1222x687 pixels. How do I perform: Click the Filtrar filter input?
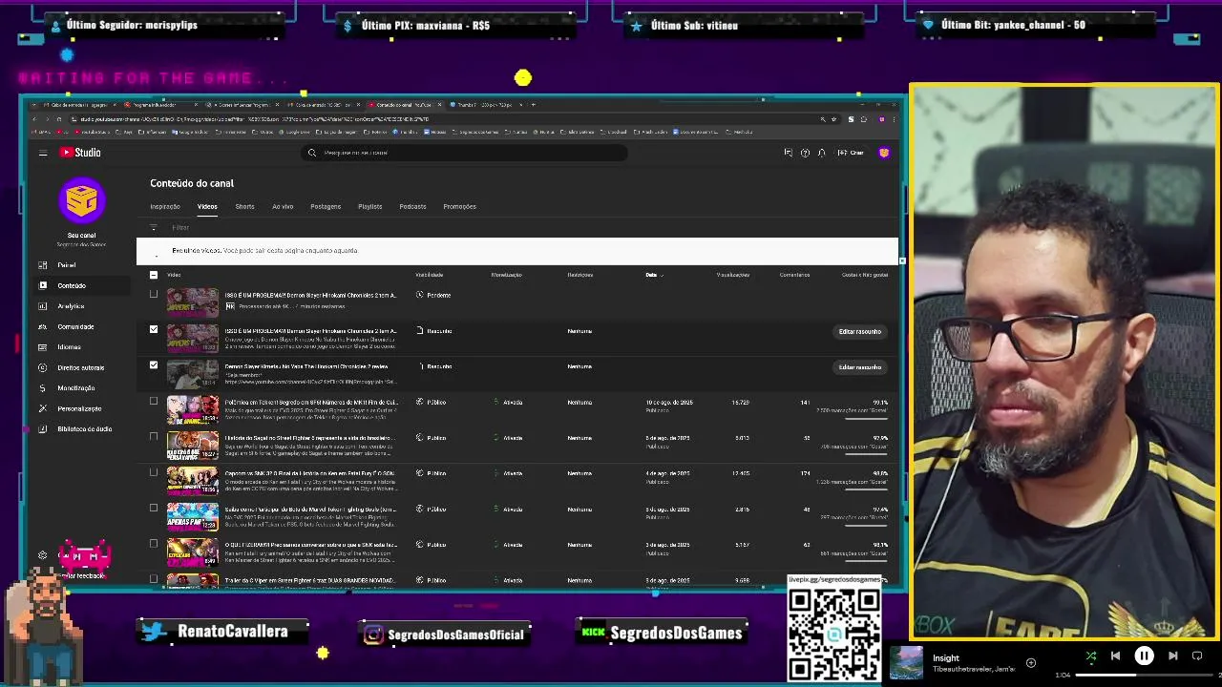pyautogui.click(x=180, y=228)
